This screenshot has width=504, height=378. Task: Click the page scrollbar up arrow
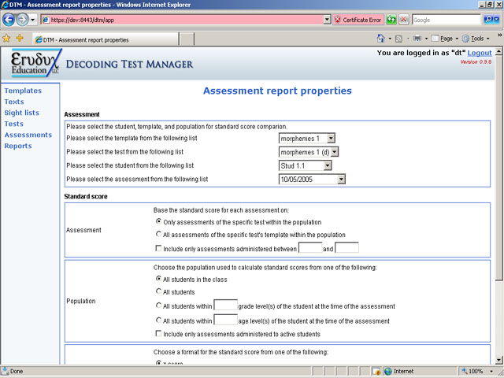click(x=498, y=51)
